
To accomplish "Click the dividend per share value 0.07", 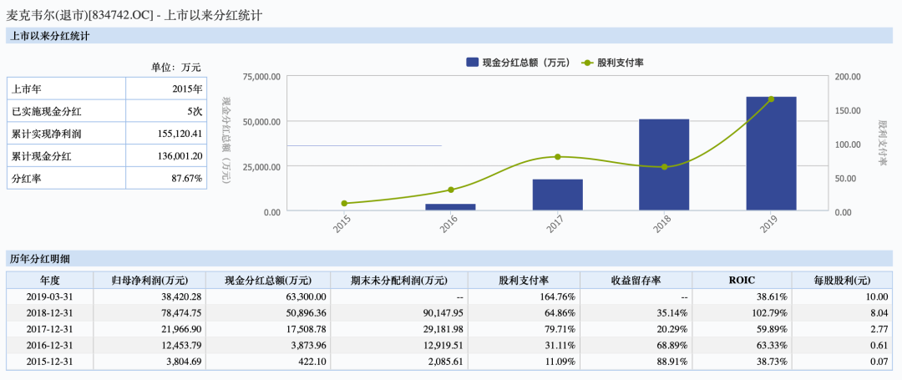I will (x=880, y=362).
